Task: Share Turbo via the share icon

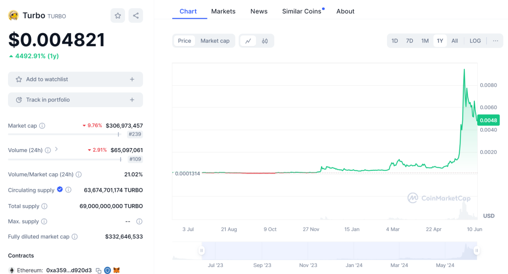Action: pos(136,15)
